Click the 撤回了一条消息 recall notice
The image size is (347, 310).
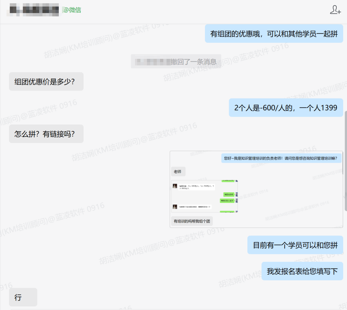point(193,61)
